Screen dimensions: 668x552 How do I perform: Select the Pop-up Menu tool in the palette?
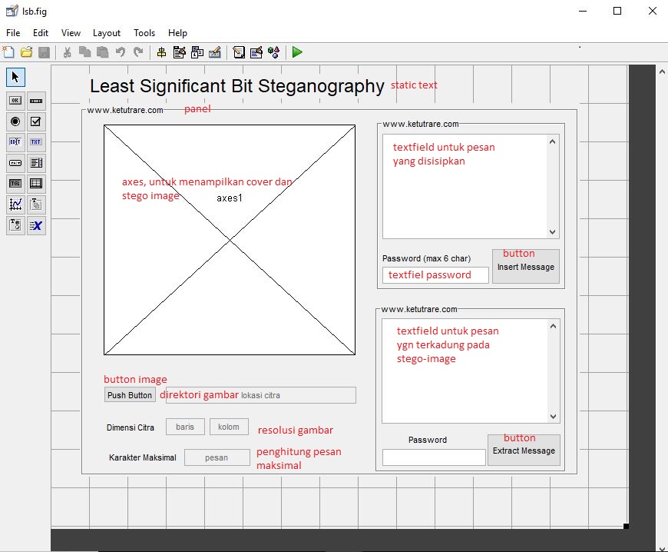pos(15,162)
